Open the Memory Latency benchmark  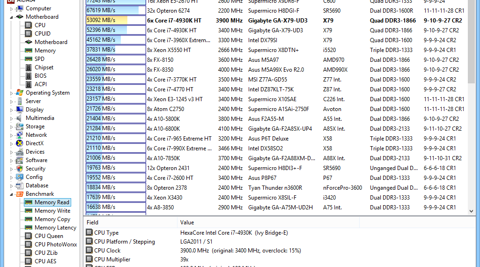click(55, 228)
